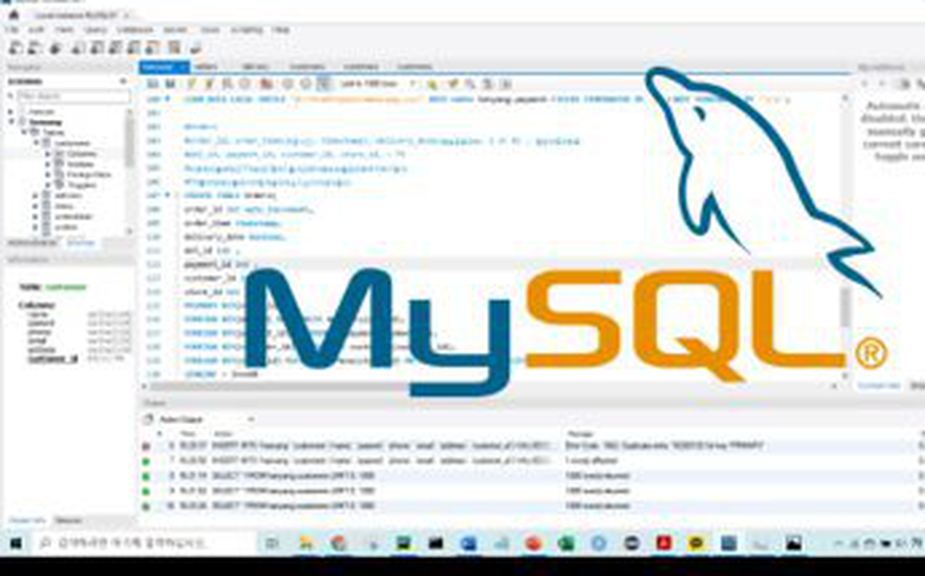925x576 pixels.
Task: Execute statement under cursor icon
Action: click(209, 84)
